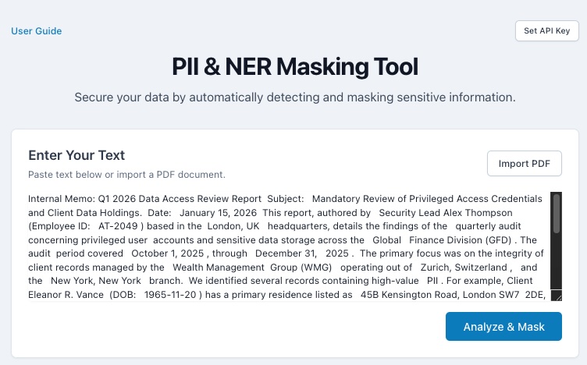Click the 'PII & NER Masking Tool' title
This screenshot has width=587, height=365.
295,66
